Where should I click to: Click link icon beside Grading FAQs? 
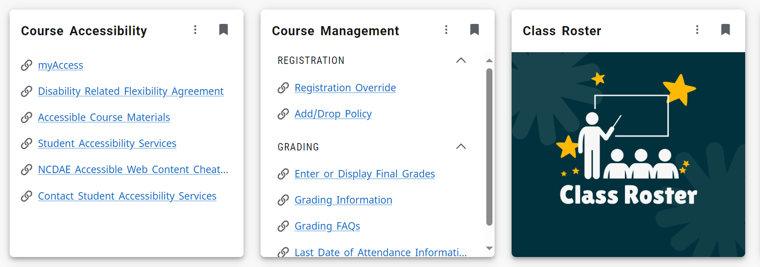point(283,226)
